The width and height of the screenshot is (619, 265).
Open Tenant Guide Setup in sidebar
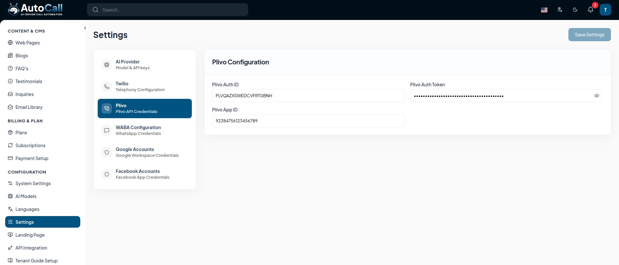click(x=43, y=260)
